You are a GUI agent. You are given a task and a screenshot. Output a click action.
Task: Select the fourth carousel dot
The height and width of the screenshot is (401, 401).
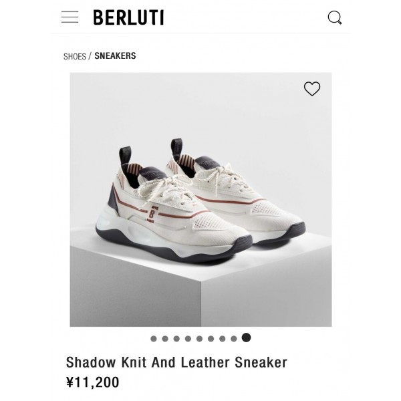click(x=188, y=339)
